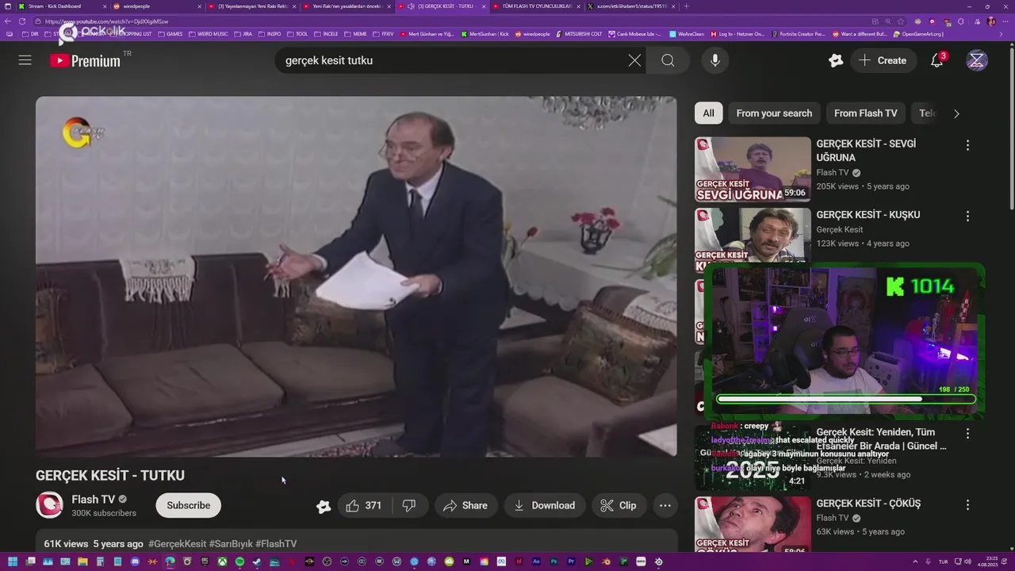Open the WEIRD MUSIC bookmark folder
Viewport: 1015px width, 571px height.
point(208,34)
